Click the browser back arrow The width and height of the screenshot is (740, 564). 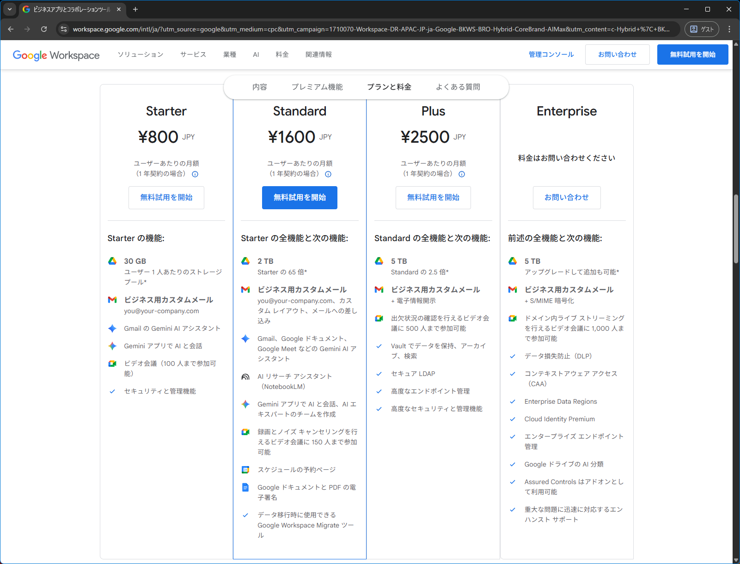pos(11,29)
